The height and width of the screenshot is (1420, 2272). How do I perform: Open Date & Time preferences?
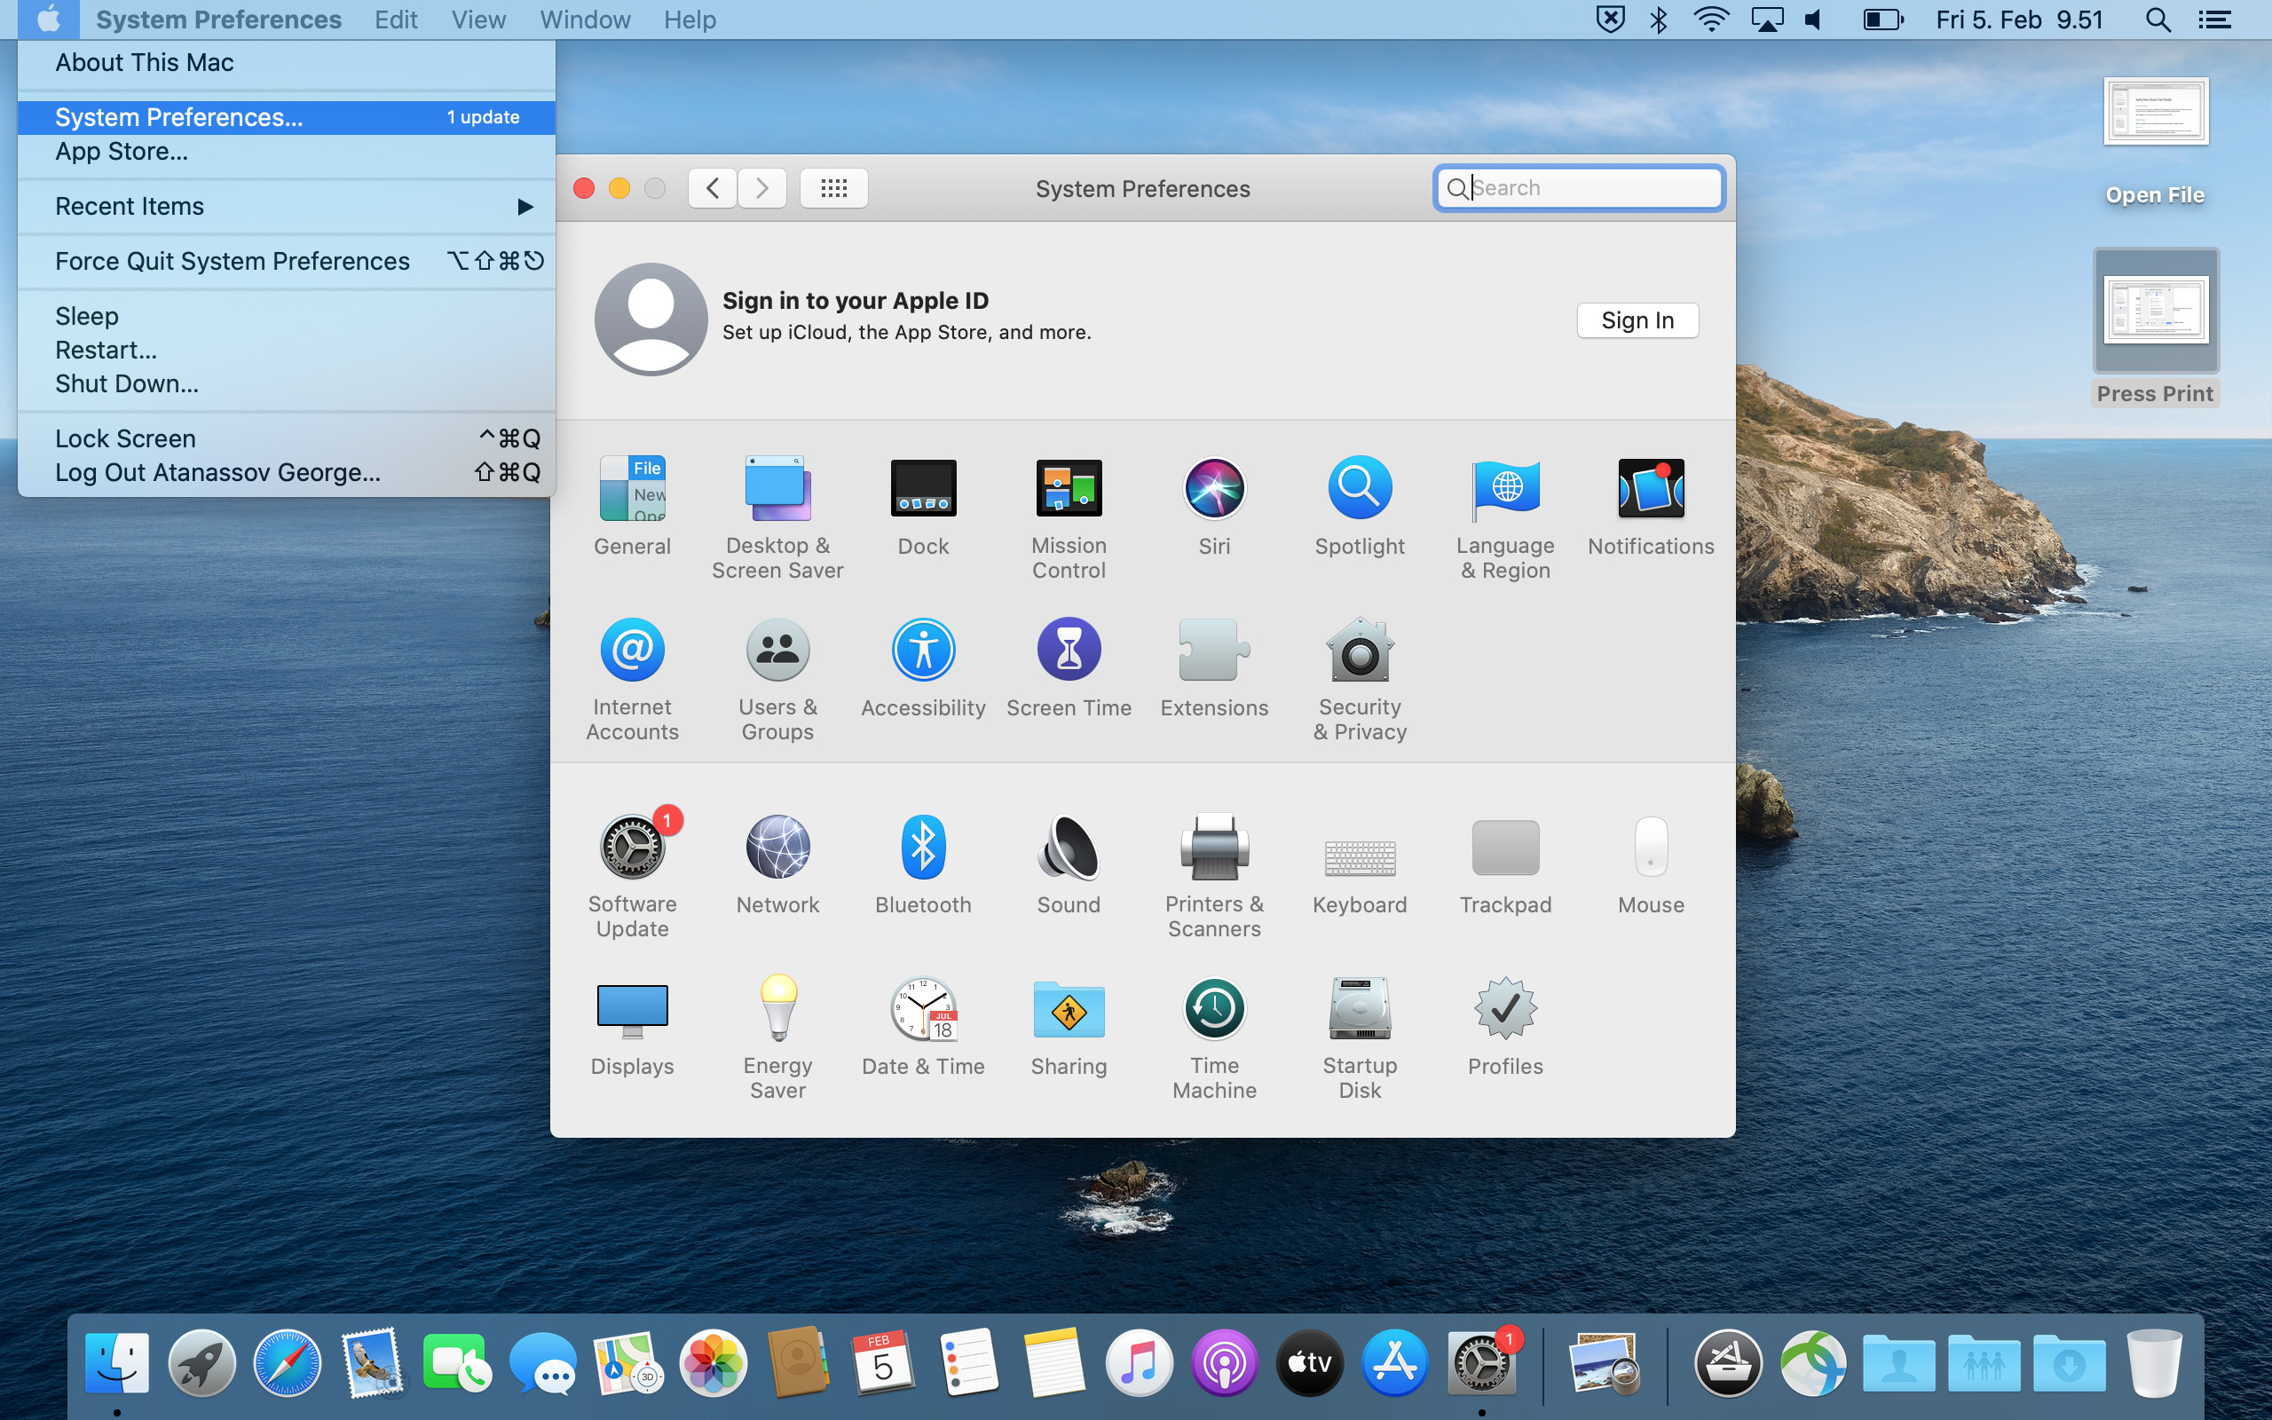click(923, 1027)
